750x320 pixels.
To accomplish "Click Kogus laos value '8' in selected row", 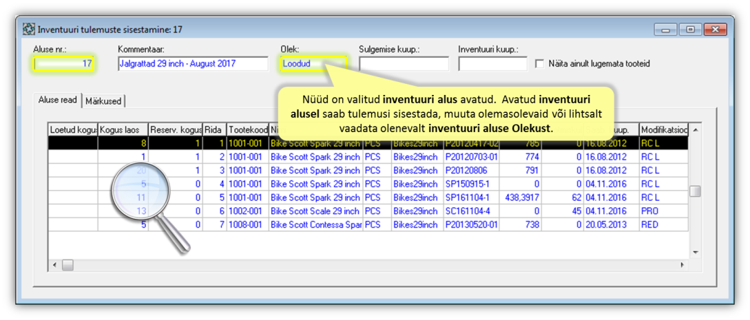I will click(x=123, y=143).
